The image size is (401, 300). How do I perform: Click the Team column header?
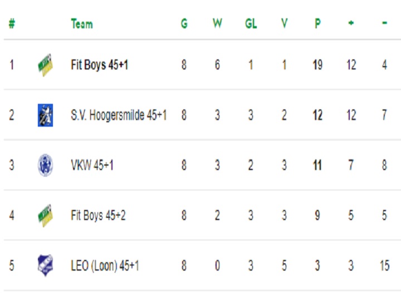coord(82,24)
